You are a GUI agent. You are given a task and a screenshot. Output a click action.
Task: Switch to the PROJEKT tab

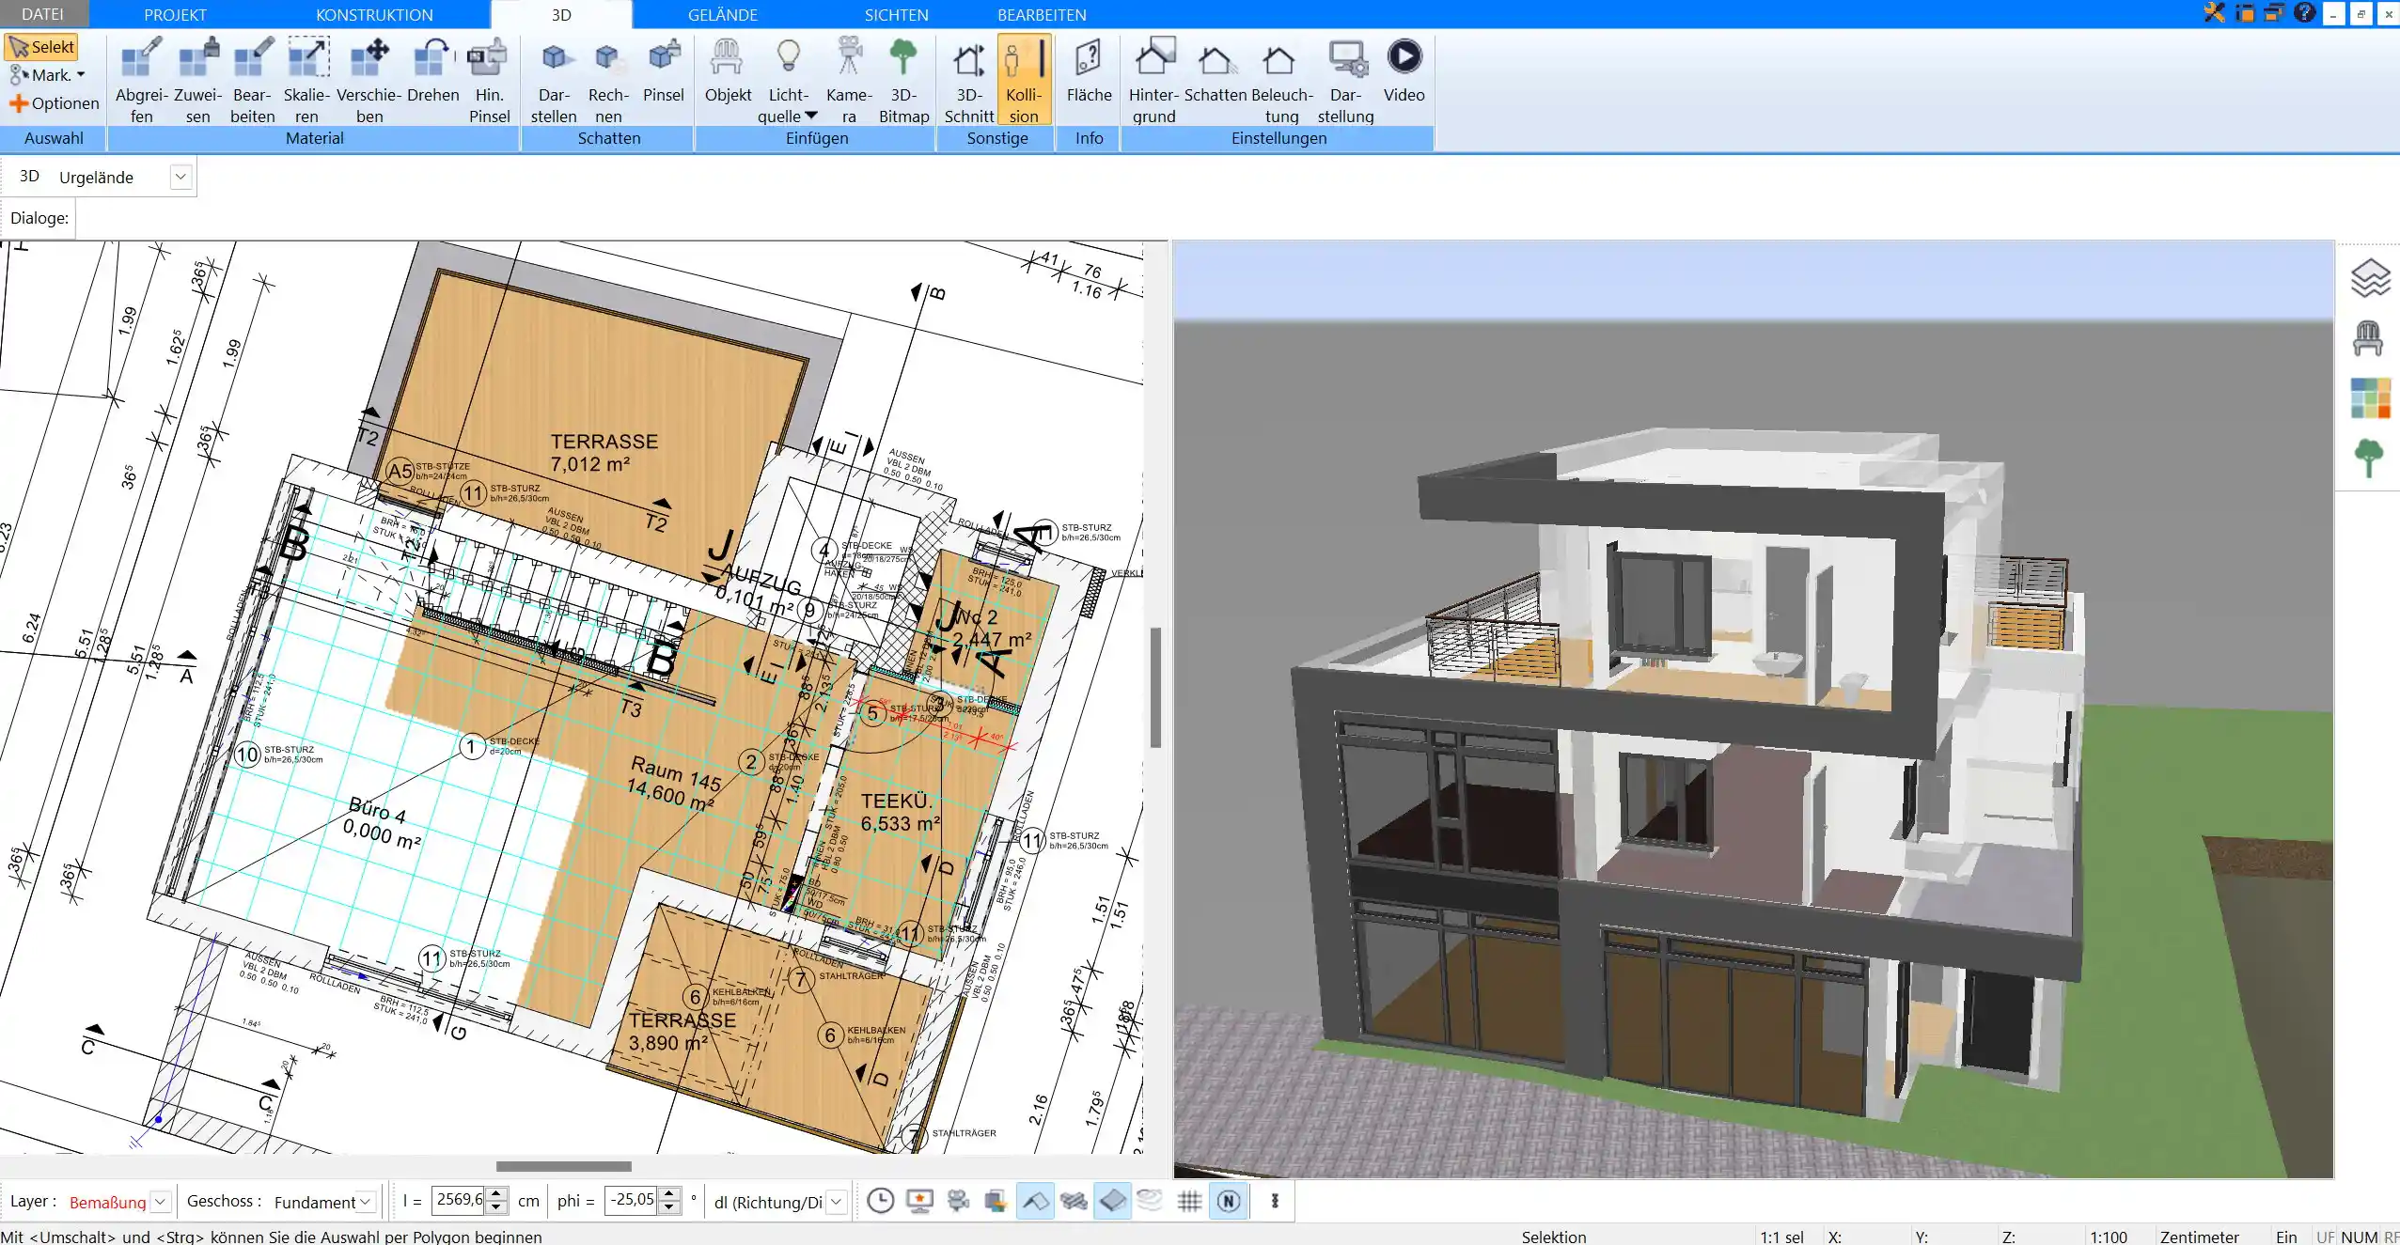(175, 15)
